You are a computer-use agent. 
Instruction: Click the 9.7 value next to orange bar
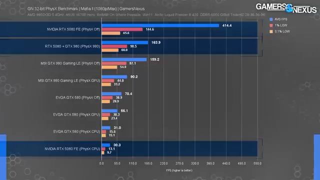[109, 152]
